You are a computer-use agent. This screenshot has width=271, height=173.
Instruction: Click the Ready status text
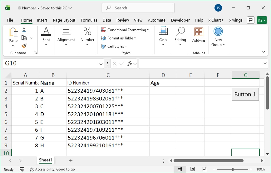(9, 169)
